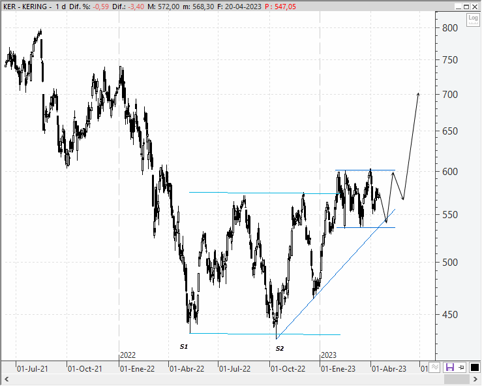The image size is (482, 386).
Task: Maximize the KER chart window
Action: (x=466, y=7)
